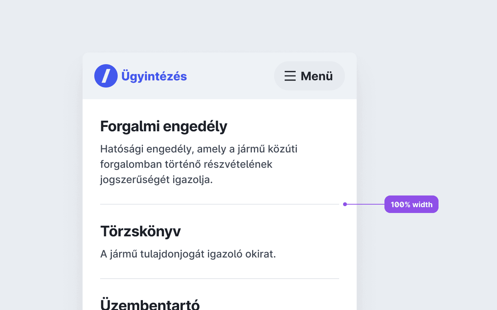Click the divider line below Törzskönyv
The image size is (497, 310).
(x=220, y=279)
